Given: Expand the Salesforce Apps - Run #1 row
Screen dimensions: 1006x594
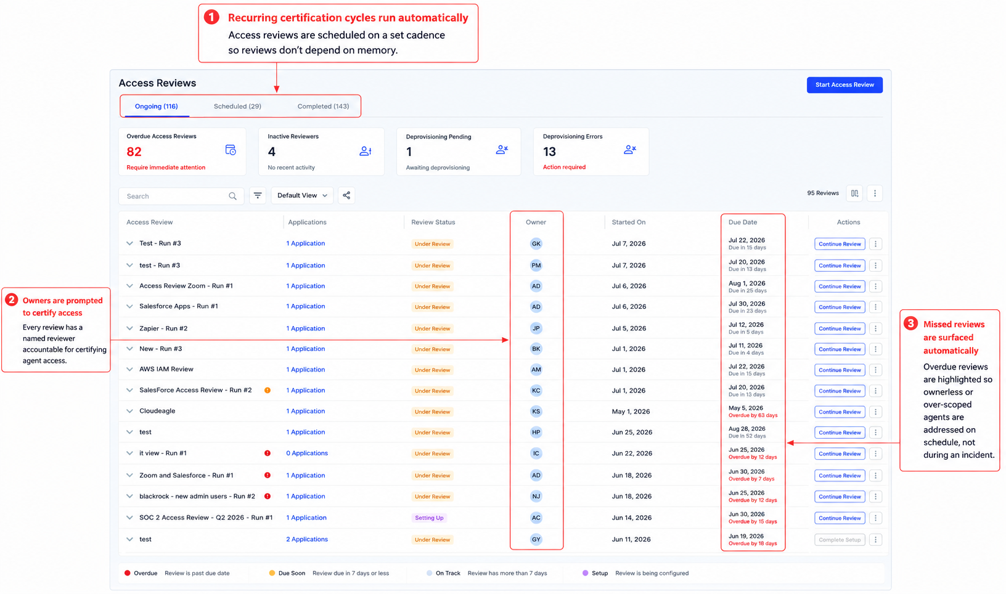Looking at the screenshot, I should (129, 306).
